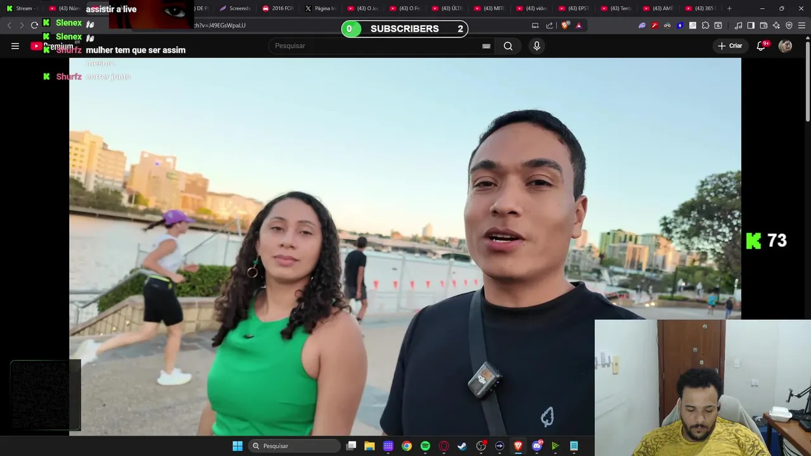The height and width of the screenshot is (456, 811).
Task: Share the page via address bar share icon
Action: 549,25
